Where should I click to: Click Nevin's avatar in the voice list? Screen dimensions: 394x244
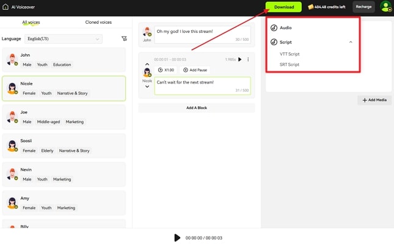(x=12, y=174)
